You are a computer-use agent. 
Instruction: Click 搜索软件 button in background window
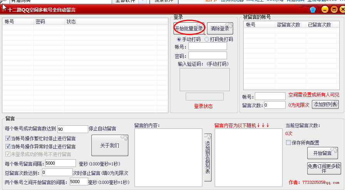164,1
